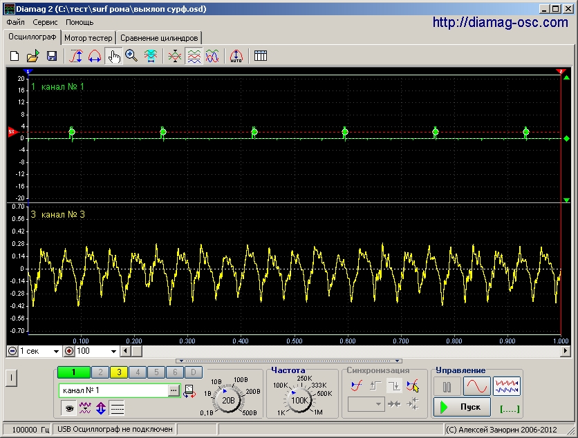Turn the 100K frequency knob

299,400
